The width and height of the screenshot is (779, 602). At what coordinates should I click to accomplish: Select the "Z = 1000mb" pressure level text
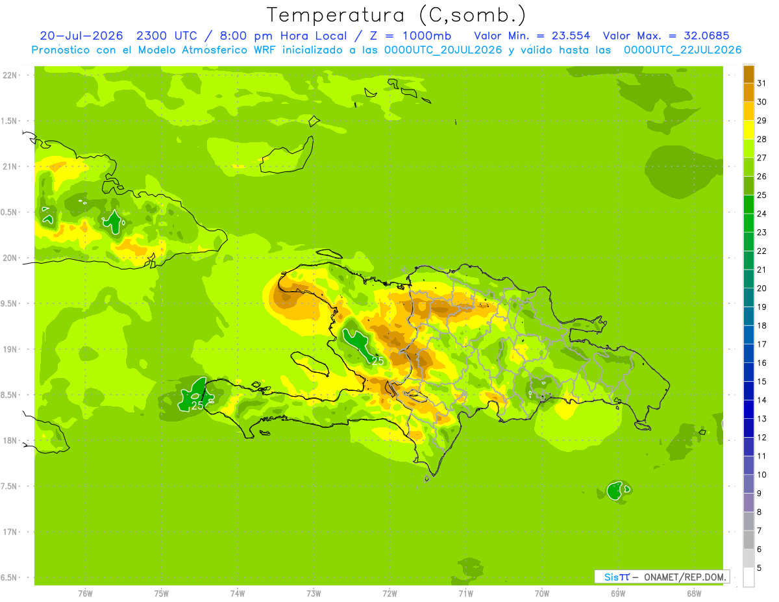(x=412, y=36)
